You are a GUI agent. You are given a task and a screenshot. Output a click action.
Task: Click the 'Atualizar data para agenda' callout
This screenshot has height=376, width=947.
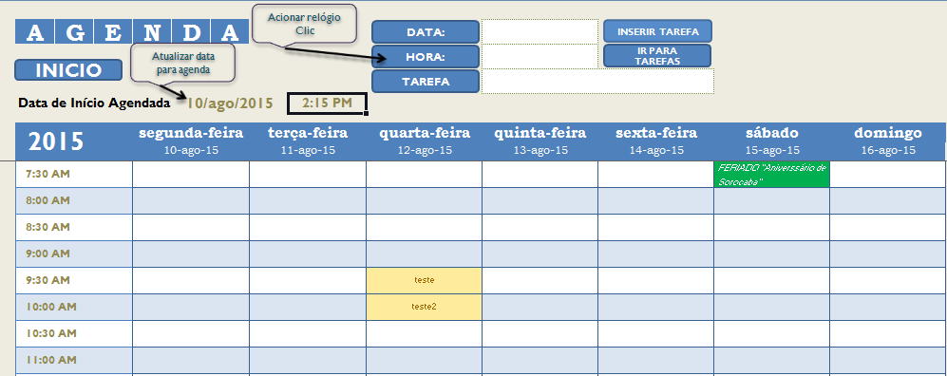click(183, 62)
